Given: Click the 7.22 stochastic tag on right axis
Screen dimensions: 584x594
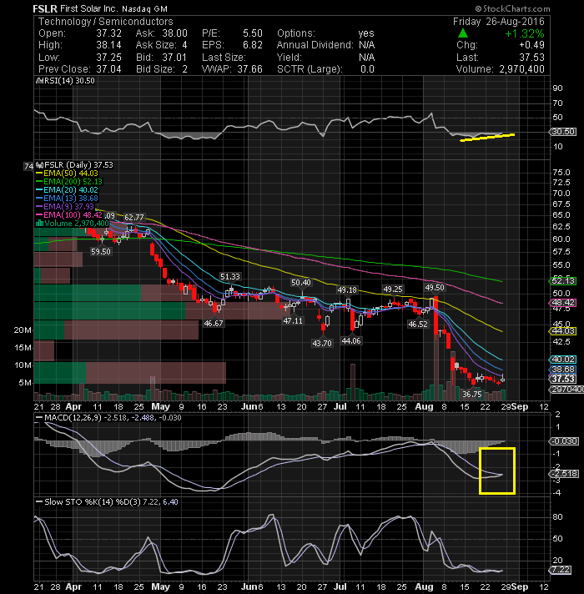Looking at the screenshot, I should tap(561, 570).
